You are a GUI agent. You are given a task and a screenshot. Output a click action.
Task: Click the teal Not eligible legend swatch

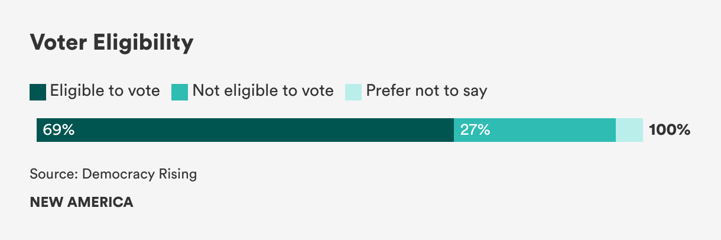[x=180, y=92]
